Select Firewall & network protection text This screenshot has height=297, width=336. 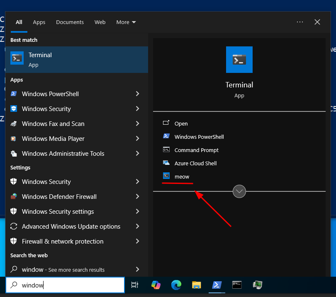[63, 241]
